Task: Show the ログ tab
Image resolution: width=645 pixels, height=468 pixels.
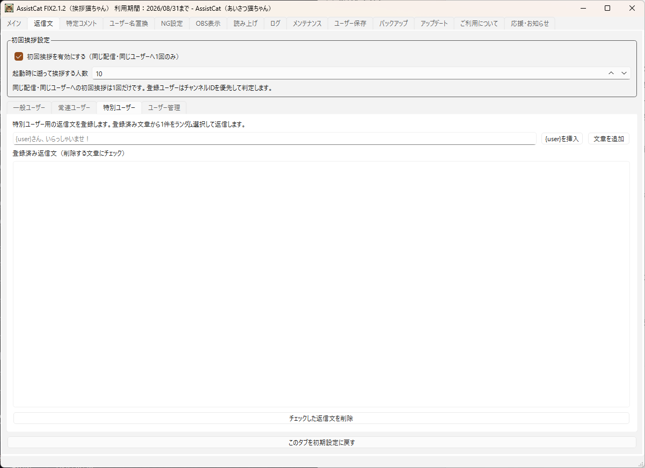Action: [x=275, y=24]
